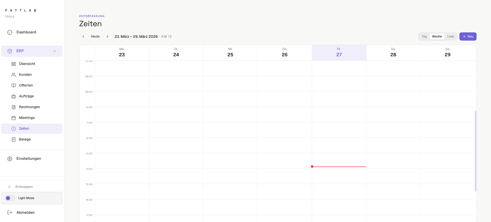Image resolution: width=491 pixels, height=222 pixels.
Task: Switch to Liste view
Action: coord(450,36)
